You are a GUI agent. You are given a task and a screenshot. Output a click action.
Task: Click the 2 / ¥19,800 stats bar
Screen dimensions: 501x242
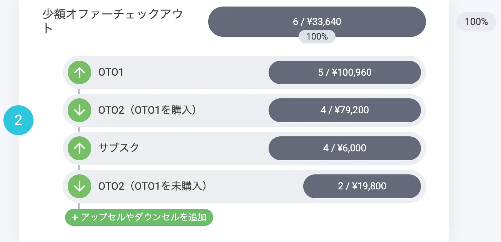coord(362,186)
